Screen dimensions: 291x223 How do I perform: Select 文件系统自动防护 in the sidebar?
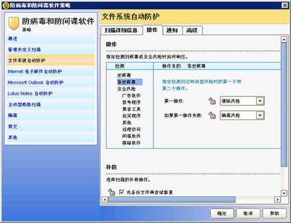coord(51,60)
